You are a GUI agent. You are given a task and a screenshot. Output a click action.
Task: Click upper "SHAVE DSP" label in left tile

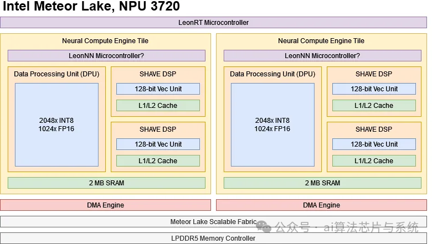(158, 74)
